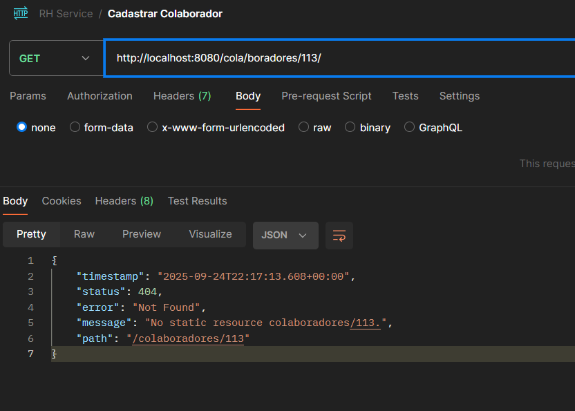Open the JSON format dropdown
Screen dimensions: 575x411
285,236
